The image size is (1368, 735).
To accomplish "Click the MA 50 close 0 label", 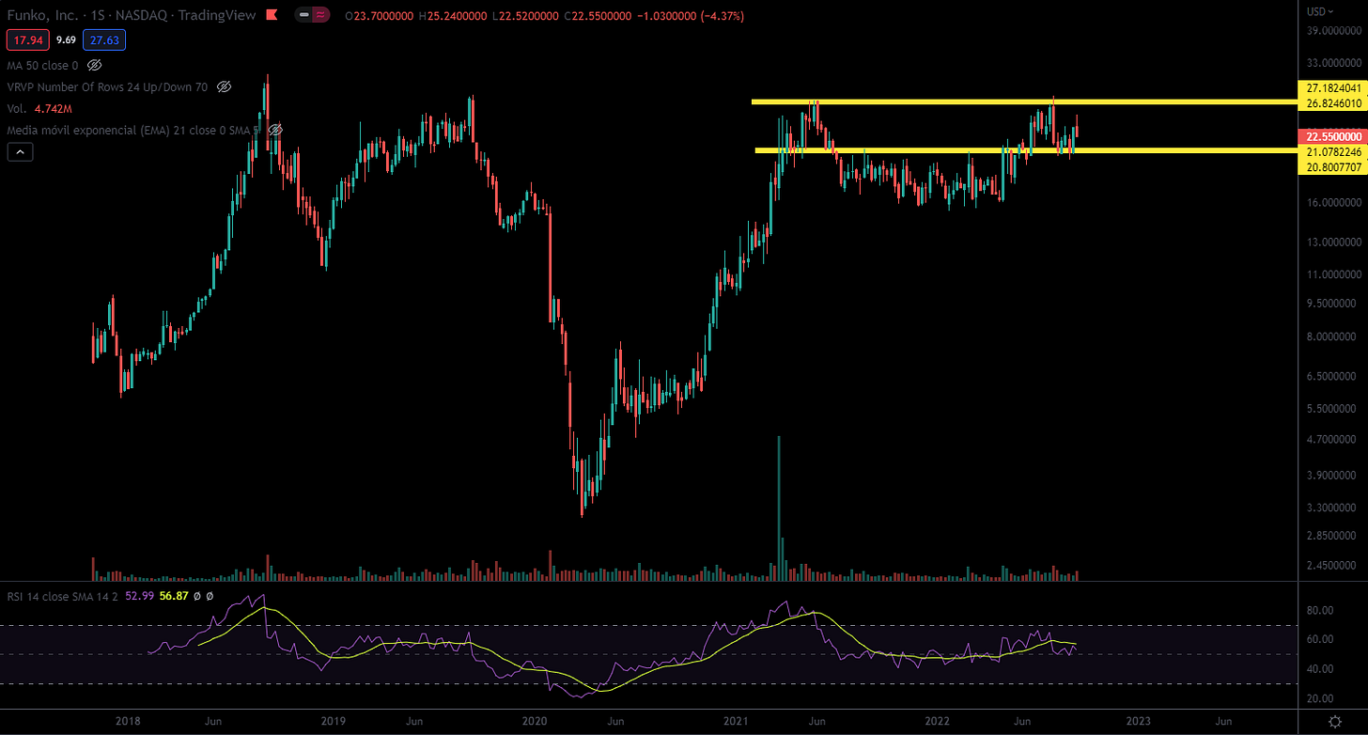I will [42, 65].
